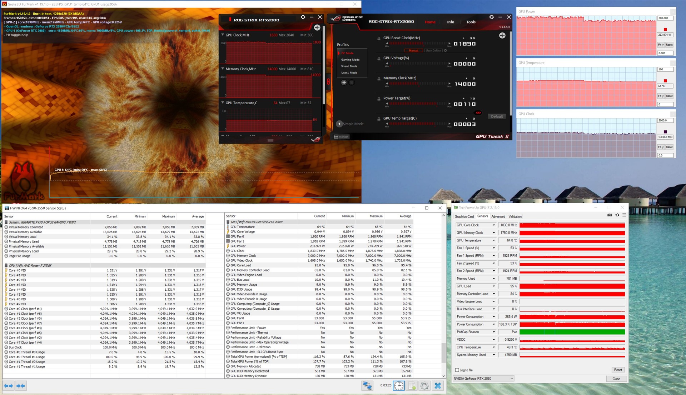Toggle the power-temp target link icon
Viewport: 686px width, 395px height.
(478, 113)
